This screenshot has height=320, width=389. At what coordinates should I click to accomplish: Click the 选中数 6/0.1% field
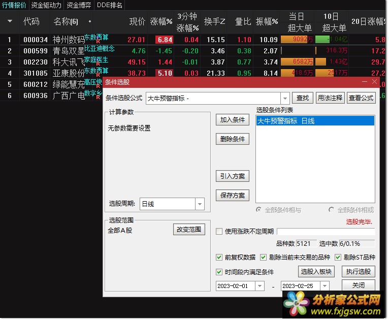[x=356, y=244]
